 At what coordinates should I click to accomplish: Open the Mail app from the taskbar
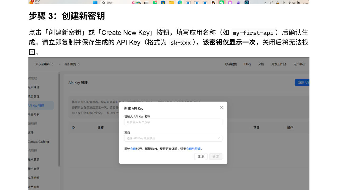(x=155, y=2)
